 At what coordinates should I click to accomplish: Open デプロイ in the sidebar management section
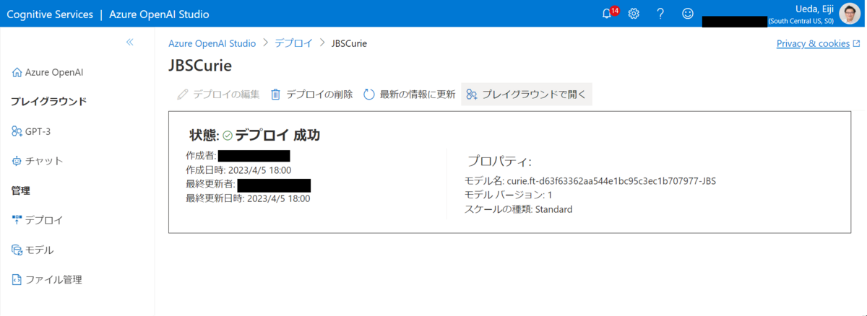pyautogui.click(x=38, y=220)
